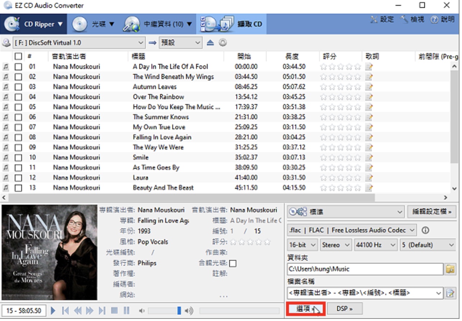462x321 pixels.
Task: Eject the disc with the eject icon
Action: point(210,43)
